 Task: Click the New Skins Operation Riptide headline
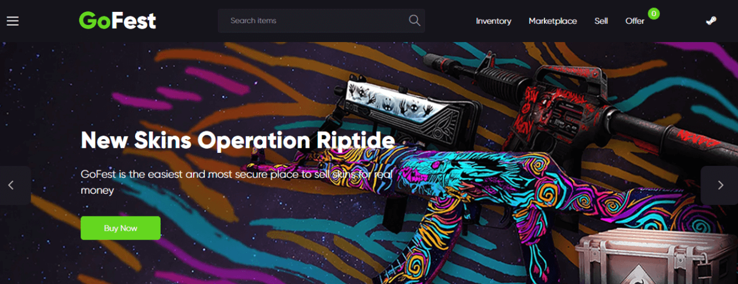click(237, 140)
